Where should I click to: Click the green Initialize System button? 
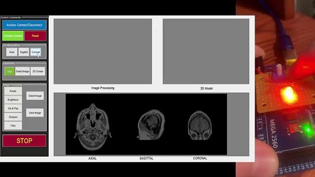click(13, 36)
